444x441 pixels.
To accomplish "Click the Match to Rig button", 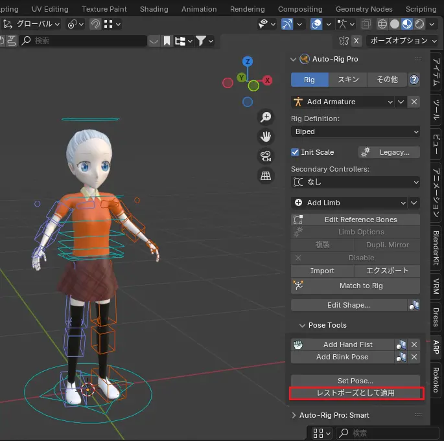I will [x=355, y=286].
